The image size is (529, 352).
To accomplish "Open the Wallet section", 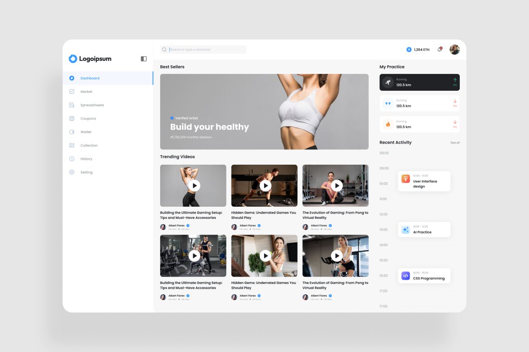I will (x=72, y=132).
